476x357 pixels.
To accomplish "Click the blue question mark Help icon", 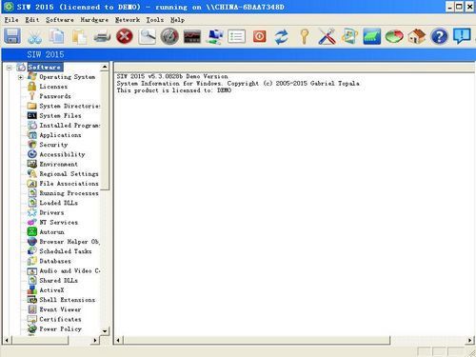I will pos(439,36).
